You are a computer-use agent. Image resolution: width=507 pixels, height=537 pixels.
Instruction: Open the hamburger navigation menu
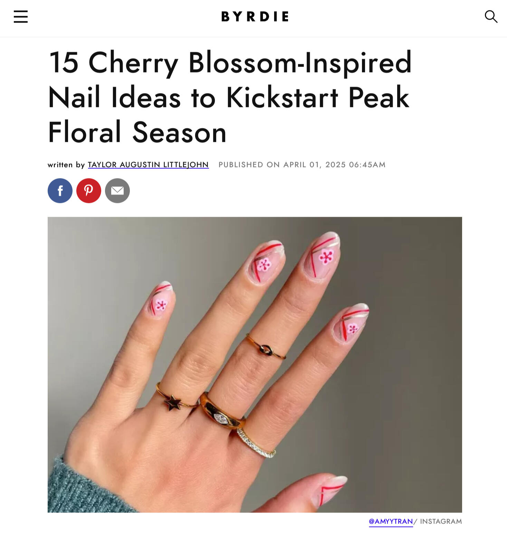21,17
